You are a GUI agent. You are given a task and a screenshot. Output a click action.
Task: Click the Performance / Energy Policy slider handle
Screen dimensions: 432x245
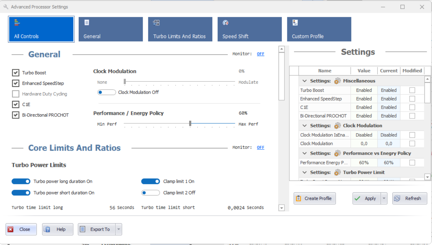tap(190, 123)
